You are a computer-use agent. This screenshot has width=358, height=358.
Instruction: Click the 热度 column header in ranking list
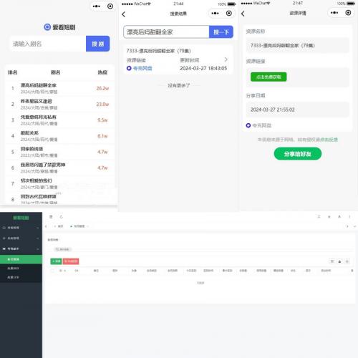click(x=102, y=72)
